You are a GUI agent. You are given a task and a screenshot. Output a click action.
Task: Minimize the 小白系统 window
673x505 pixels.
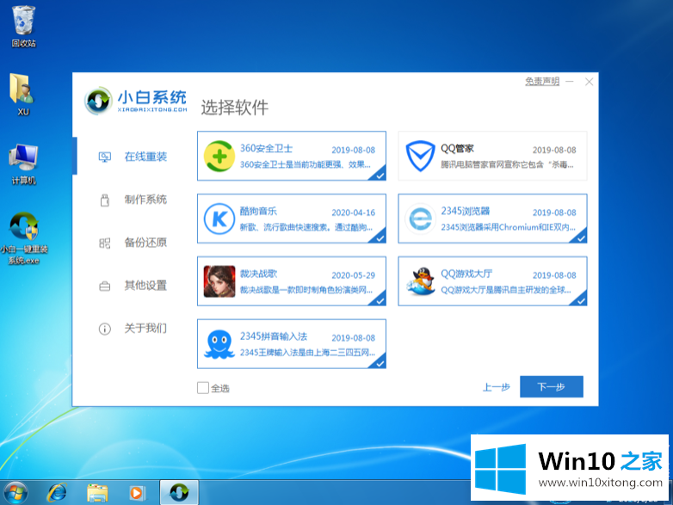[x=570, y=82]
